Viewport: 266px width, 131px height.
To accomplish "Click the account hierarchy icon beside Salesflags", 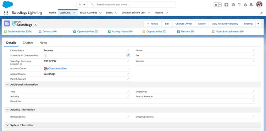I will click(35, 25).
